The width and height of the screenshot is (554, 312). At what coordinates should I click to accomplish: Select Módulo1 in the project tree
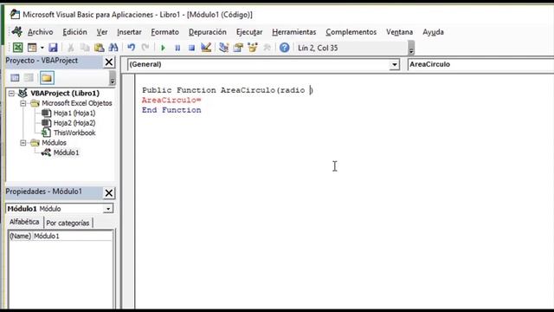pyautogui.click(x=66, y=153)
